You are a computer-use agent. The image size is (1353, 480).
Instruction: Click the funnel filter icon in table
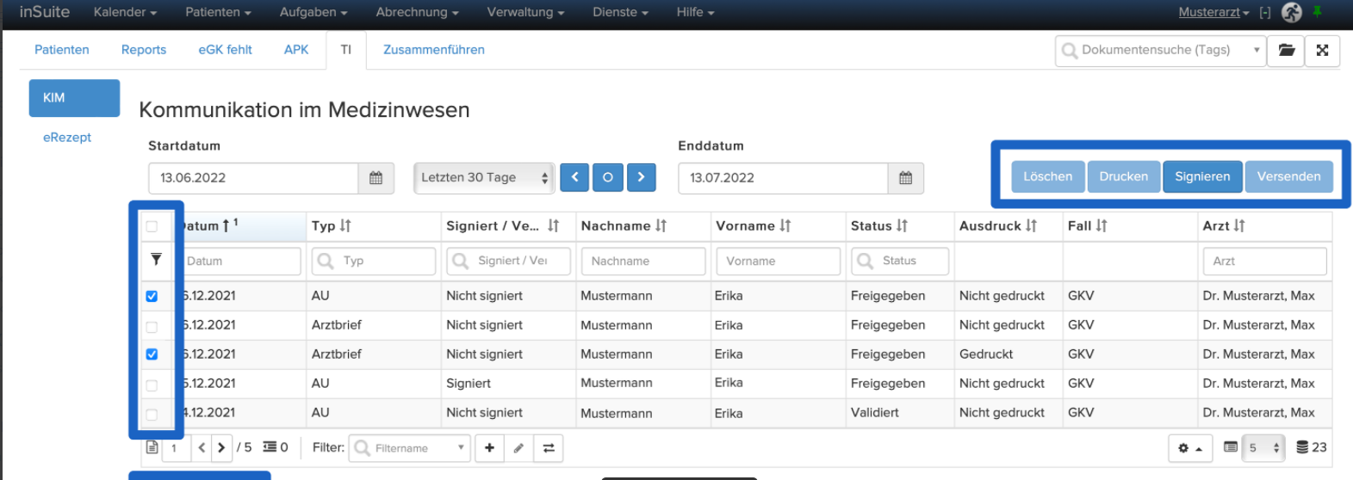click(x=156, y=259)
